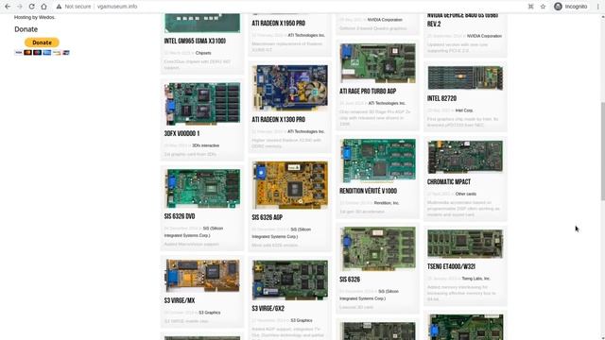Click the Rendition, Inc. category link
The width and height of the screenshot is (605, 340).
tap(387, 203)
